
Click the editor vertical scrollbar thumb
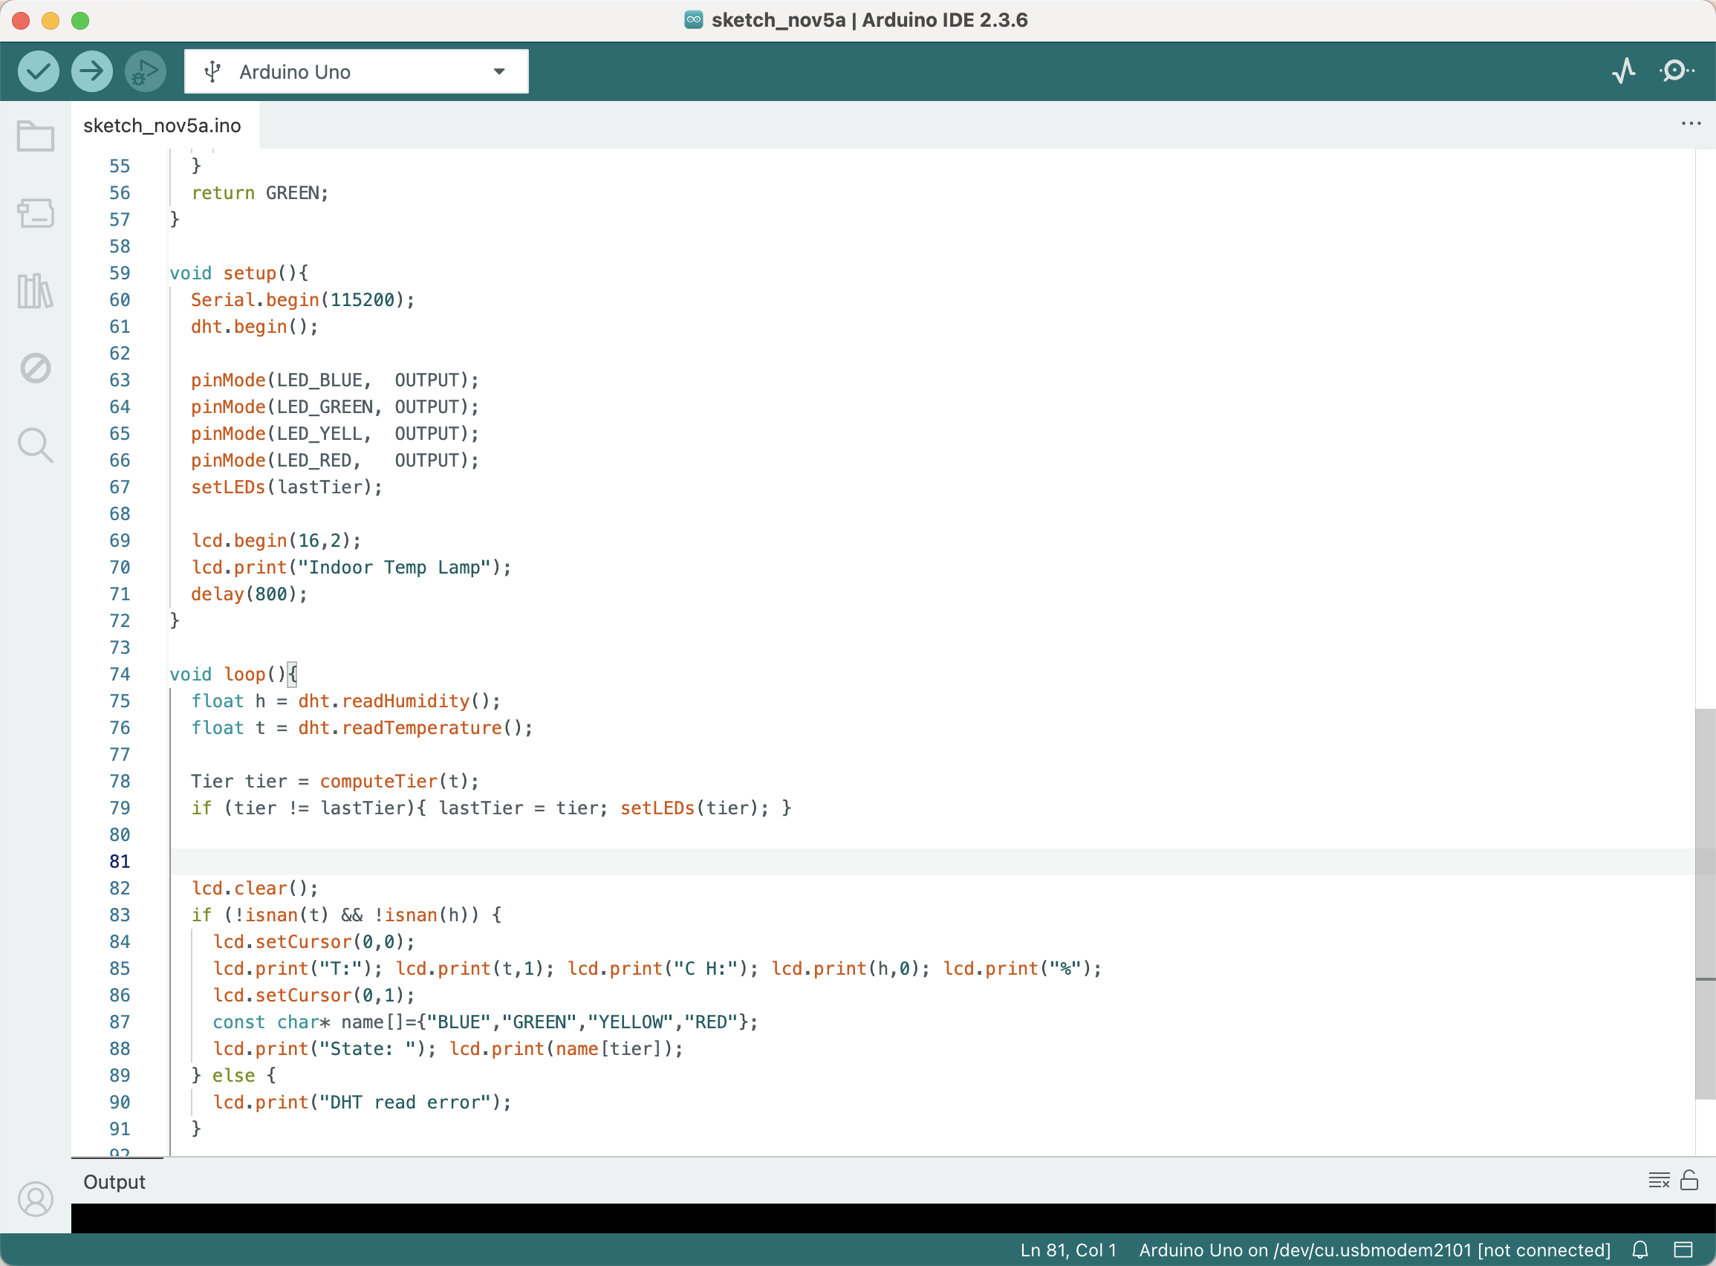[1705, 904]
